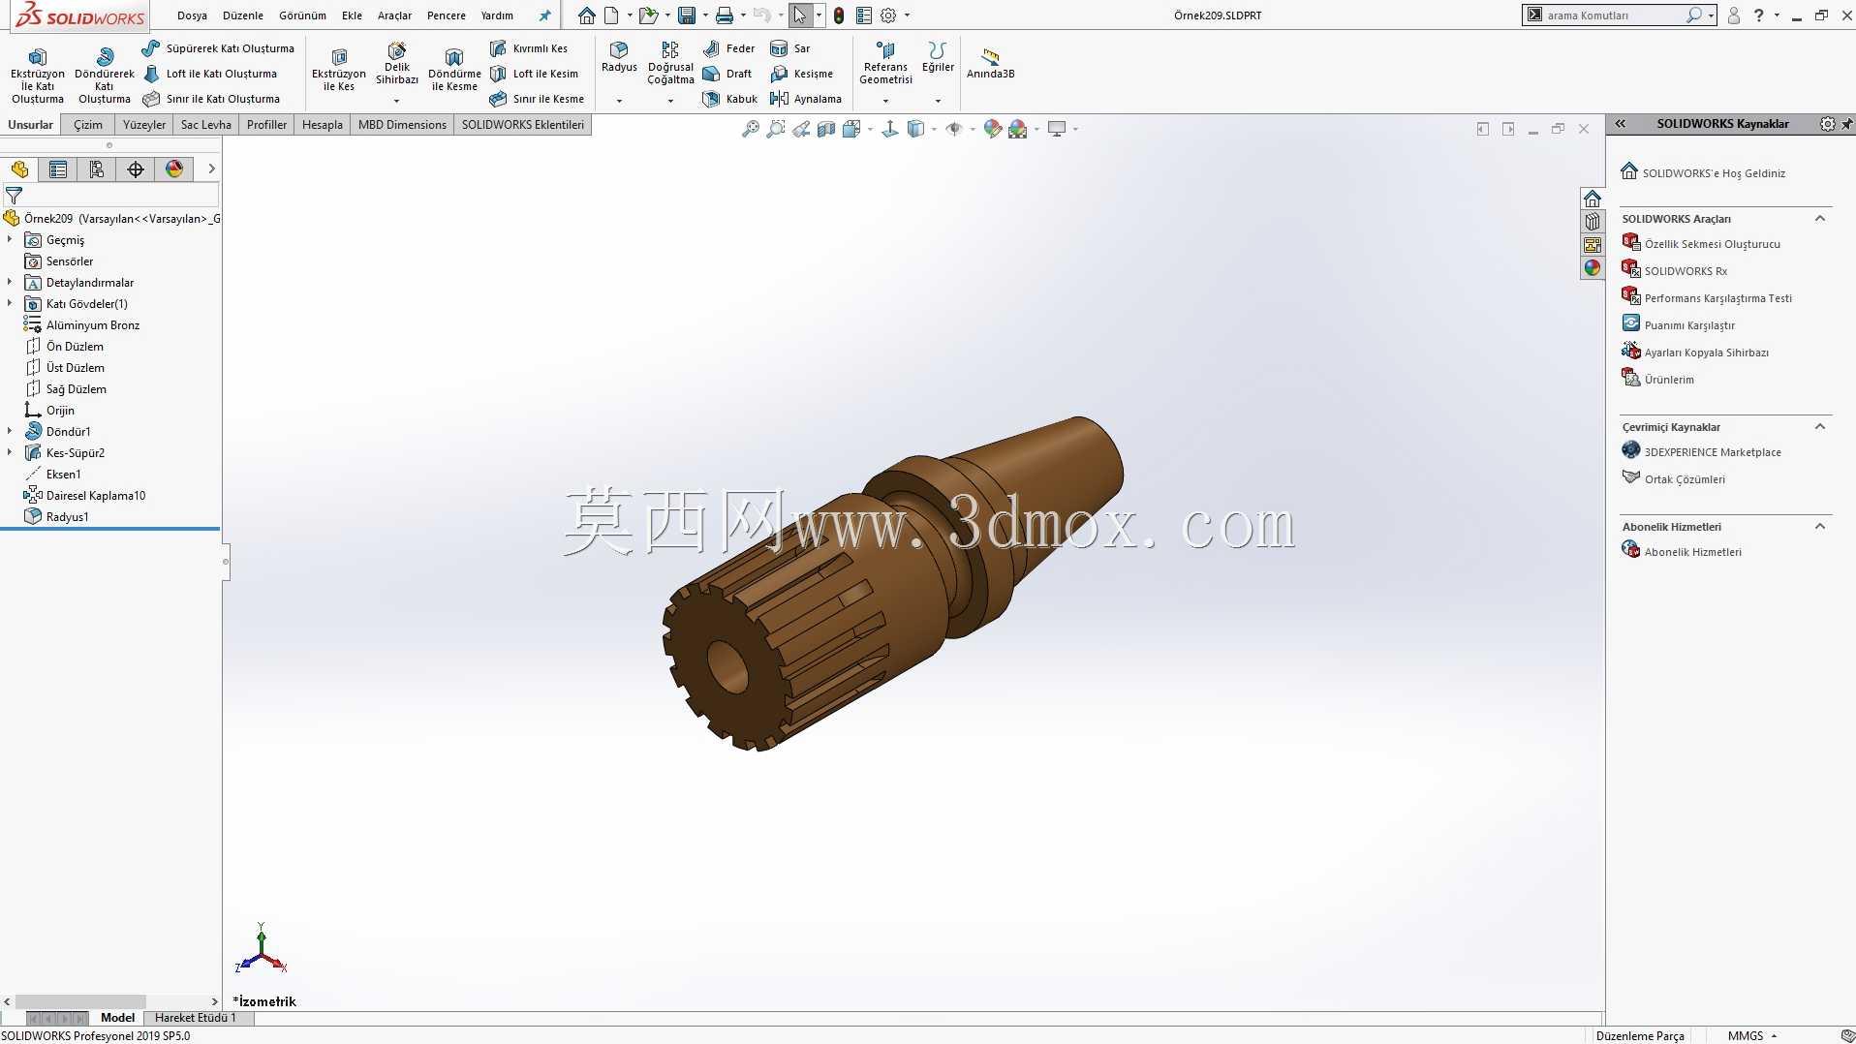Expand the Katı Gövdeler(1) node
Viewport: 1856px width, 1044px height.
tap(10, 303)
